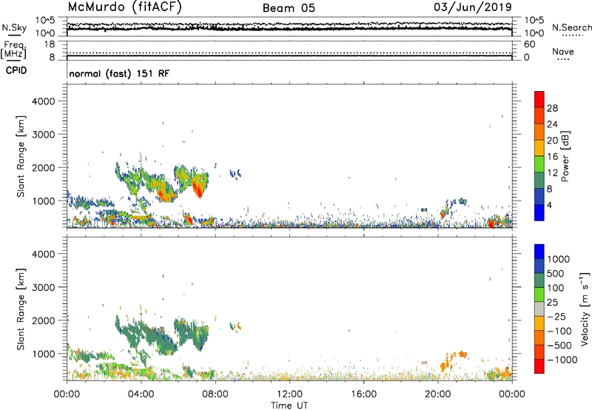This screenshot has height=410, width=592.
Task: Click the 'Nave' legend label
Action: [563, 51]
